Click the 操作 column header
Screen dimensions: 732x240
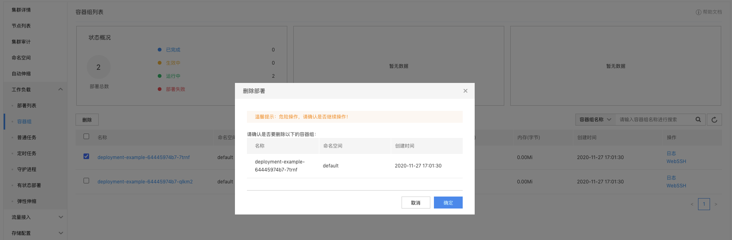pos(671,138)
